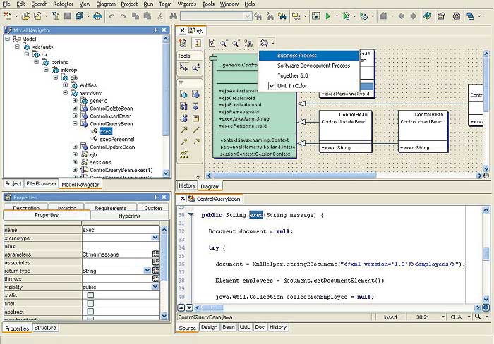This screenshot has width=494, height=344.
Task: Choose Software Development Process view
Action: coord(309,66)
